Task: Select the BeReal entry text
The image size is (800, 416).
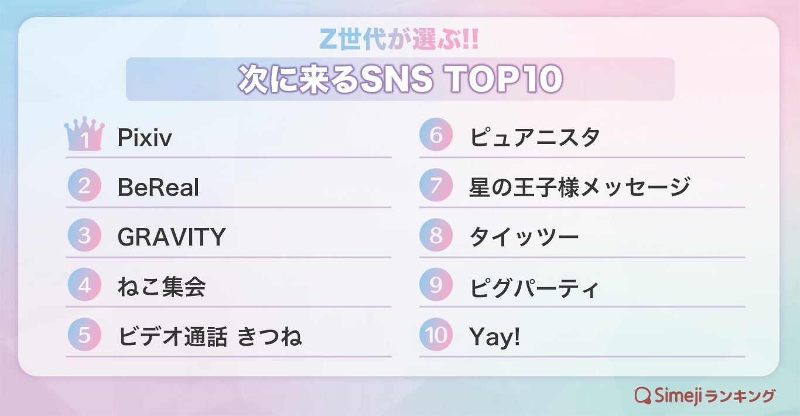Action: coord(158,187)
